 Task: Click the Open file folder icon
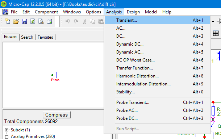[x=16, y=21]
